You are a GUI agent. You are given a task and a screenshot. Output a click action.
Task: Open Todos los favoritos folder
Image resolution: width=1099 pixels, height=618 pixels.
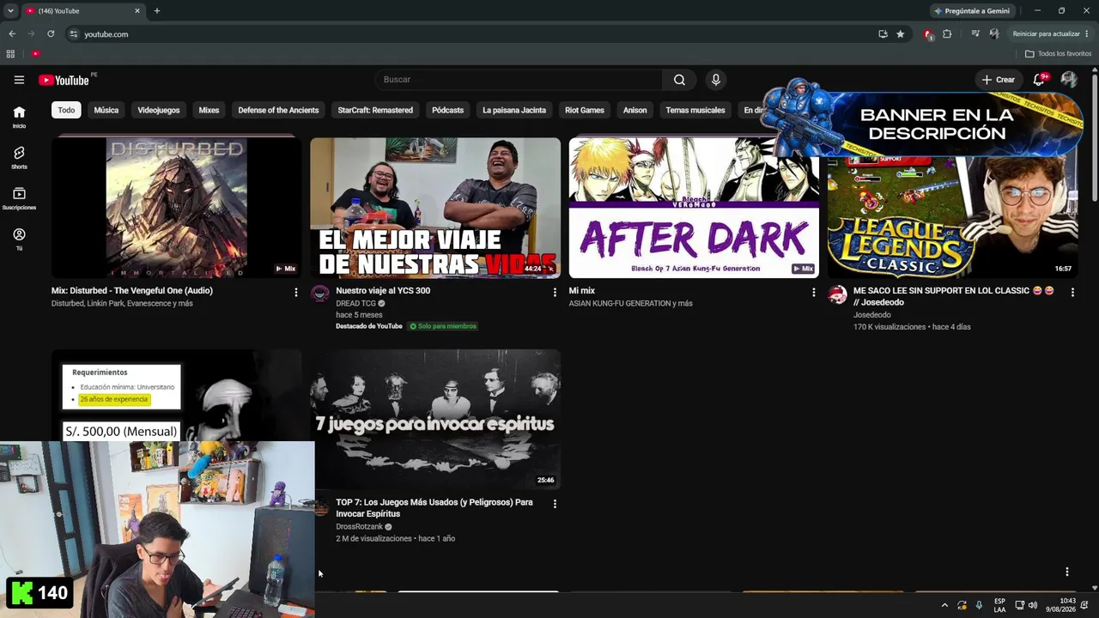[1058, 54]
